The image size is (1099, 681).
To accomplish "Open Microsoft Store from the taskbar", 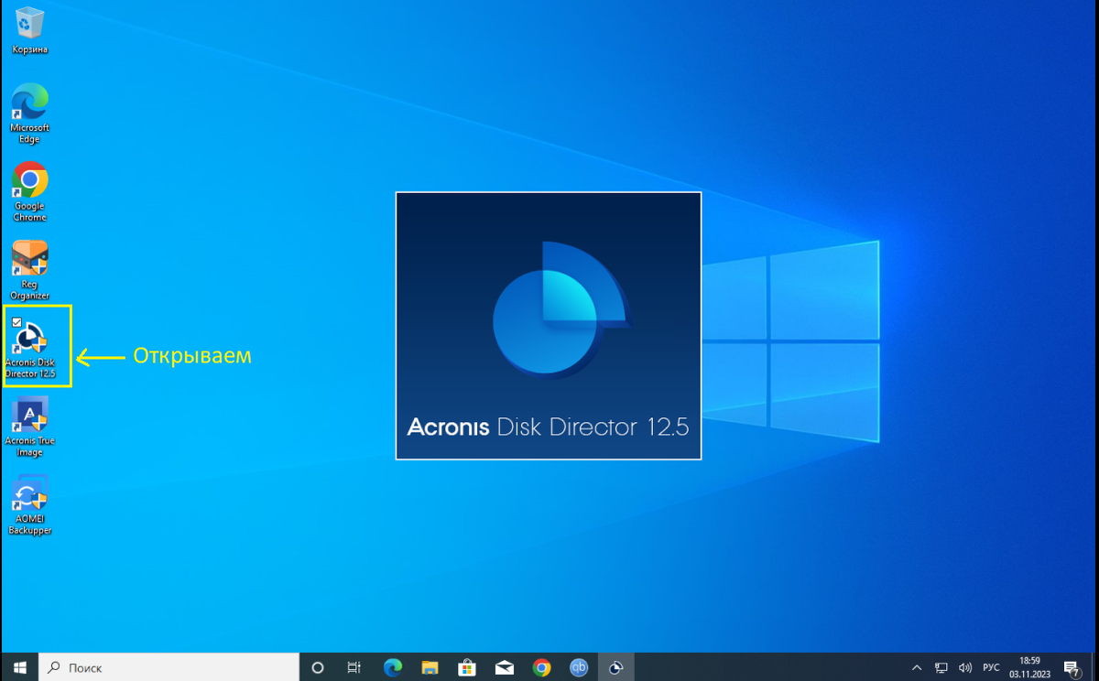I will click(467, 667).
